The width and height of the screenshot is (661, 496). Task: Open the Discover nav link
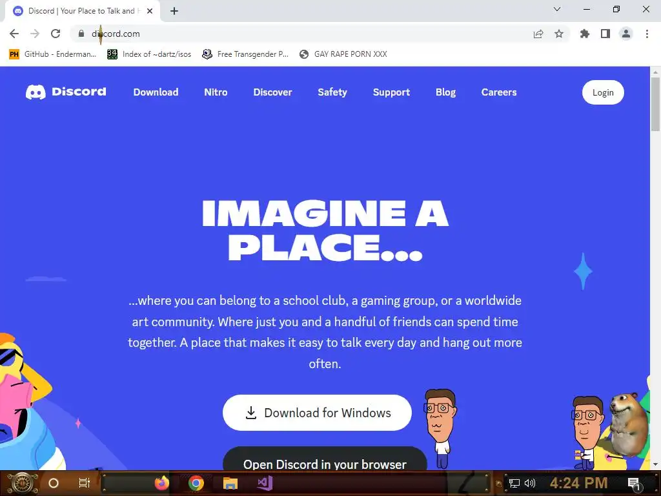tap(273, 92)
